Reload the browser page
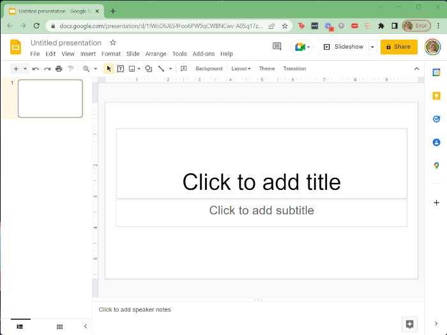 pos(36,26)
